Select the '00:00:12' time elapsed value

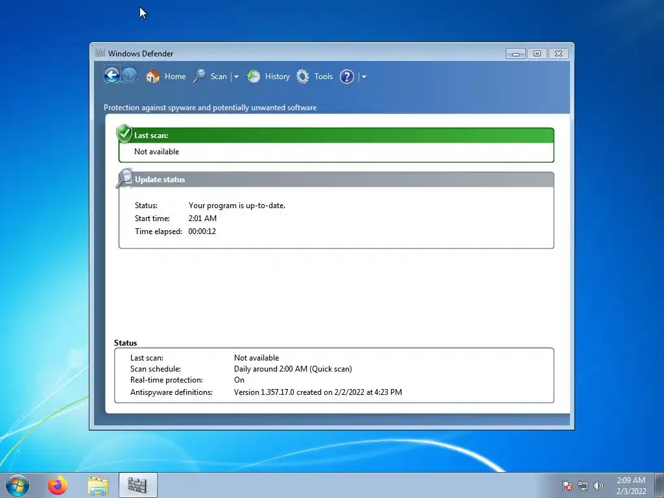tap(202, 231)
